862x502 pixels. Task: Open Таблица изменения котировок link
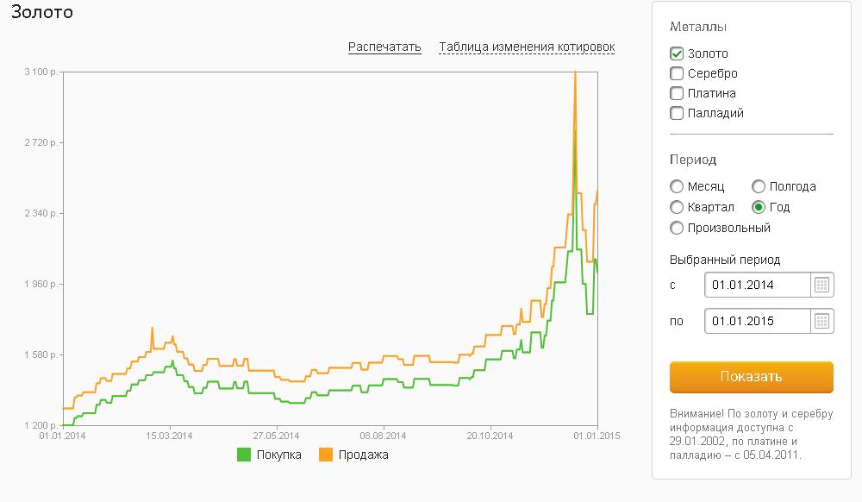click(x=527, y=47)
